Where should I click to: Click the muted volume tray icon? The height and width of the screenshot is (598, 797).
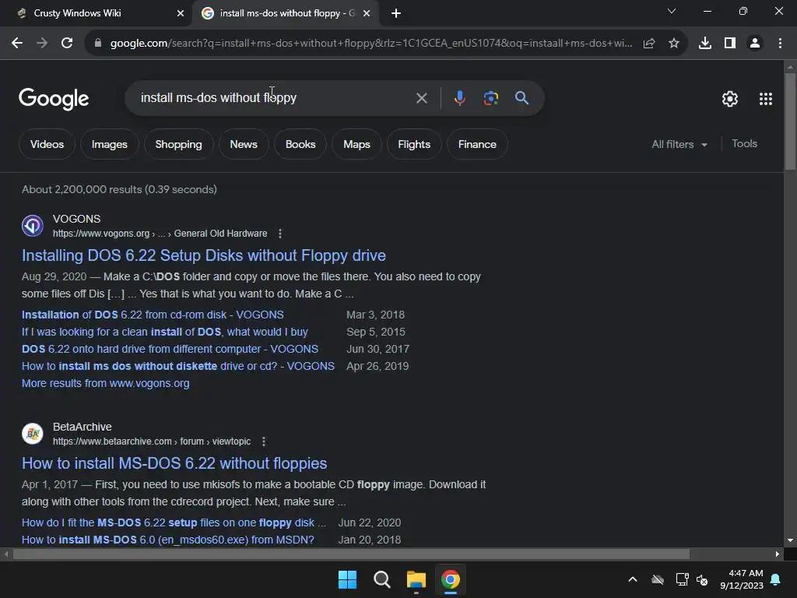click(x=702, y=579)
